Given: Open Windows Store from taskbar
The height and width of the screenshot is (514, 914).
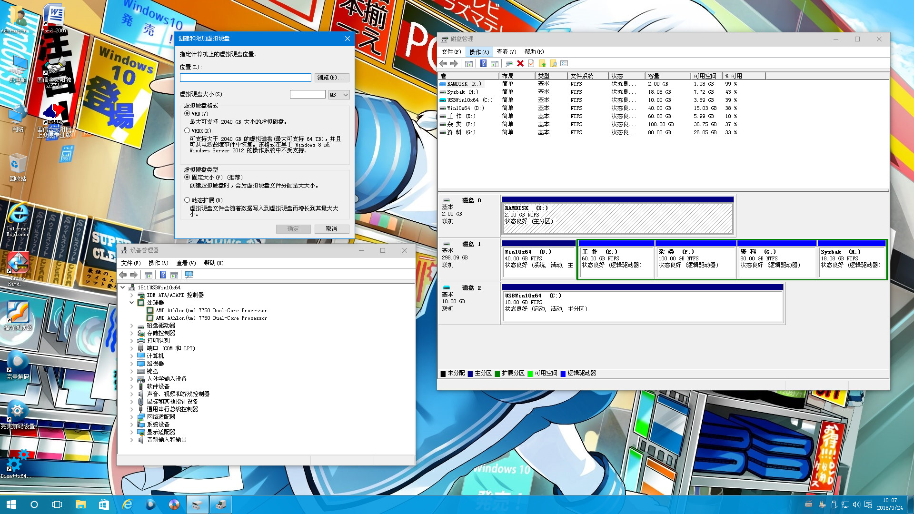Looking at the screenshot, I should tap(104, 504).
